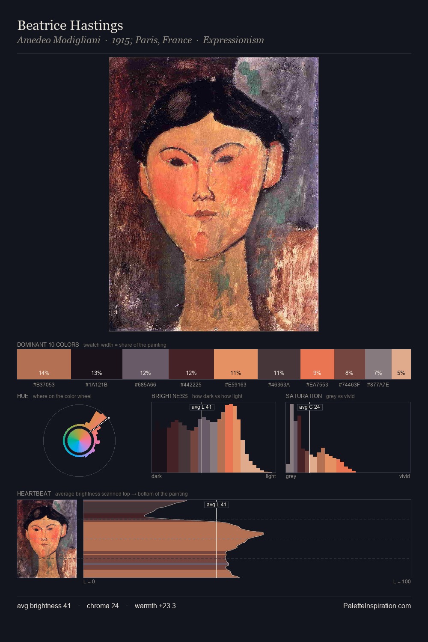Image resolution: width=428 pixels, height=642 pixels.
Task: Click the 'light' axis label under brightness
Action: 270,476
